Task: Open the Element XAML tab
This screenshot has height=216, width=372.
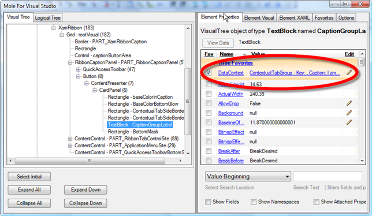Action: [294, 18]
